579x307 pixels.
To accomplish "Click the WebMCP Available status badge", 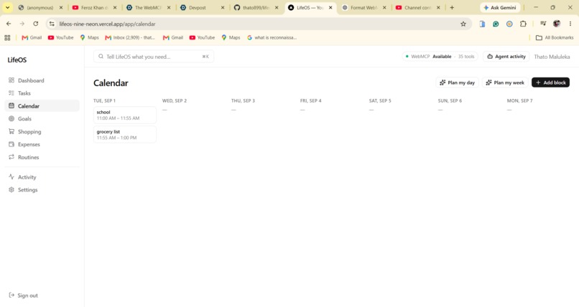I will 440,57.
